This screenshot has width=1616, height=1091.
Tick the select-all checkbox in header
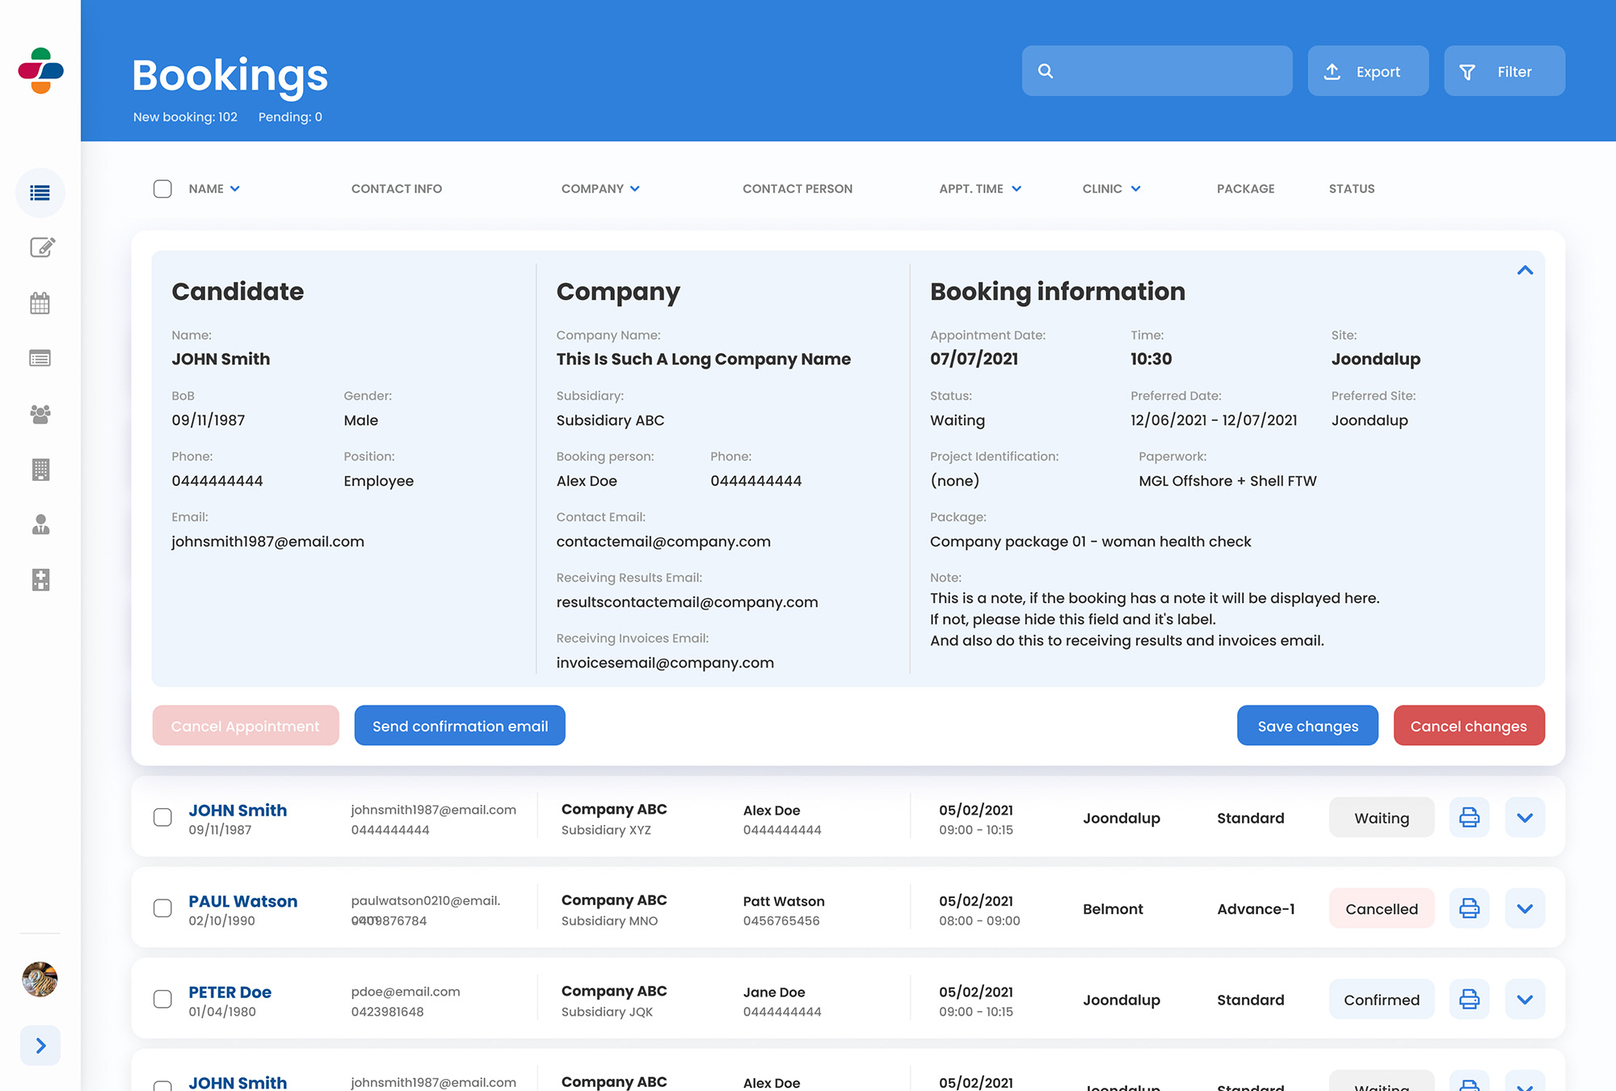162,188
